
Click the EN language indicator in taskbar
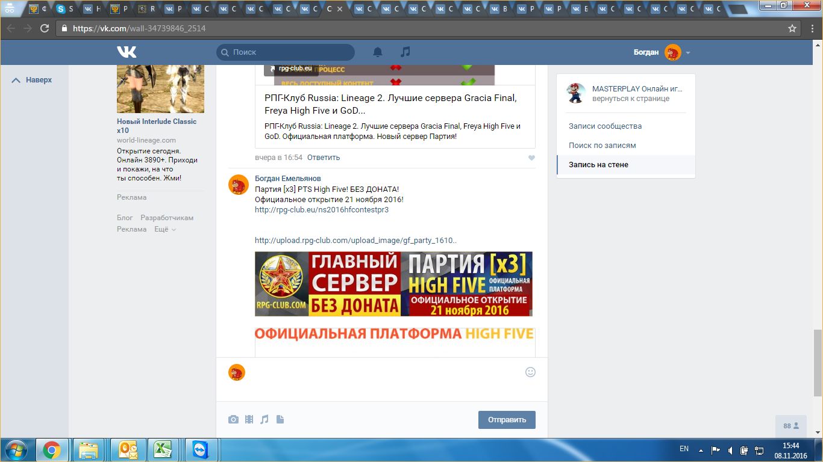tap(684, 449)
